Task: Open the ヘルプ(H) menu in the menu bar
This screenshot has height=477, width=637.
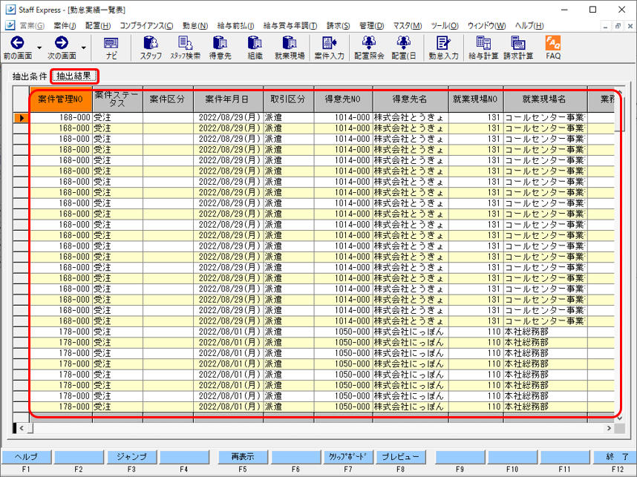Action: (x=529, y=25)
